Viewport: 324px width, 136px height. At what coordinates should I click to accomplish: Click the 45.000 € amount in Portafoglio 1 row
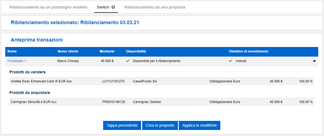[108, 61]
